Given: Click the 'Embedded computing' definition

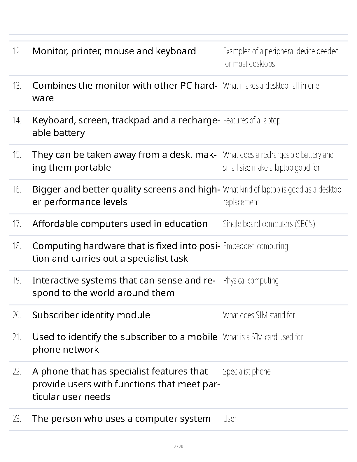Looking at the screenshot, I should pyautogui.click(x=255, y=246).
